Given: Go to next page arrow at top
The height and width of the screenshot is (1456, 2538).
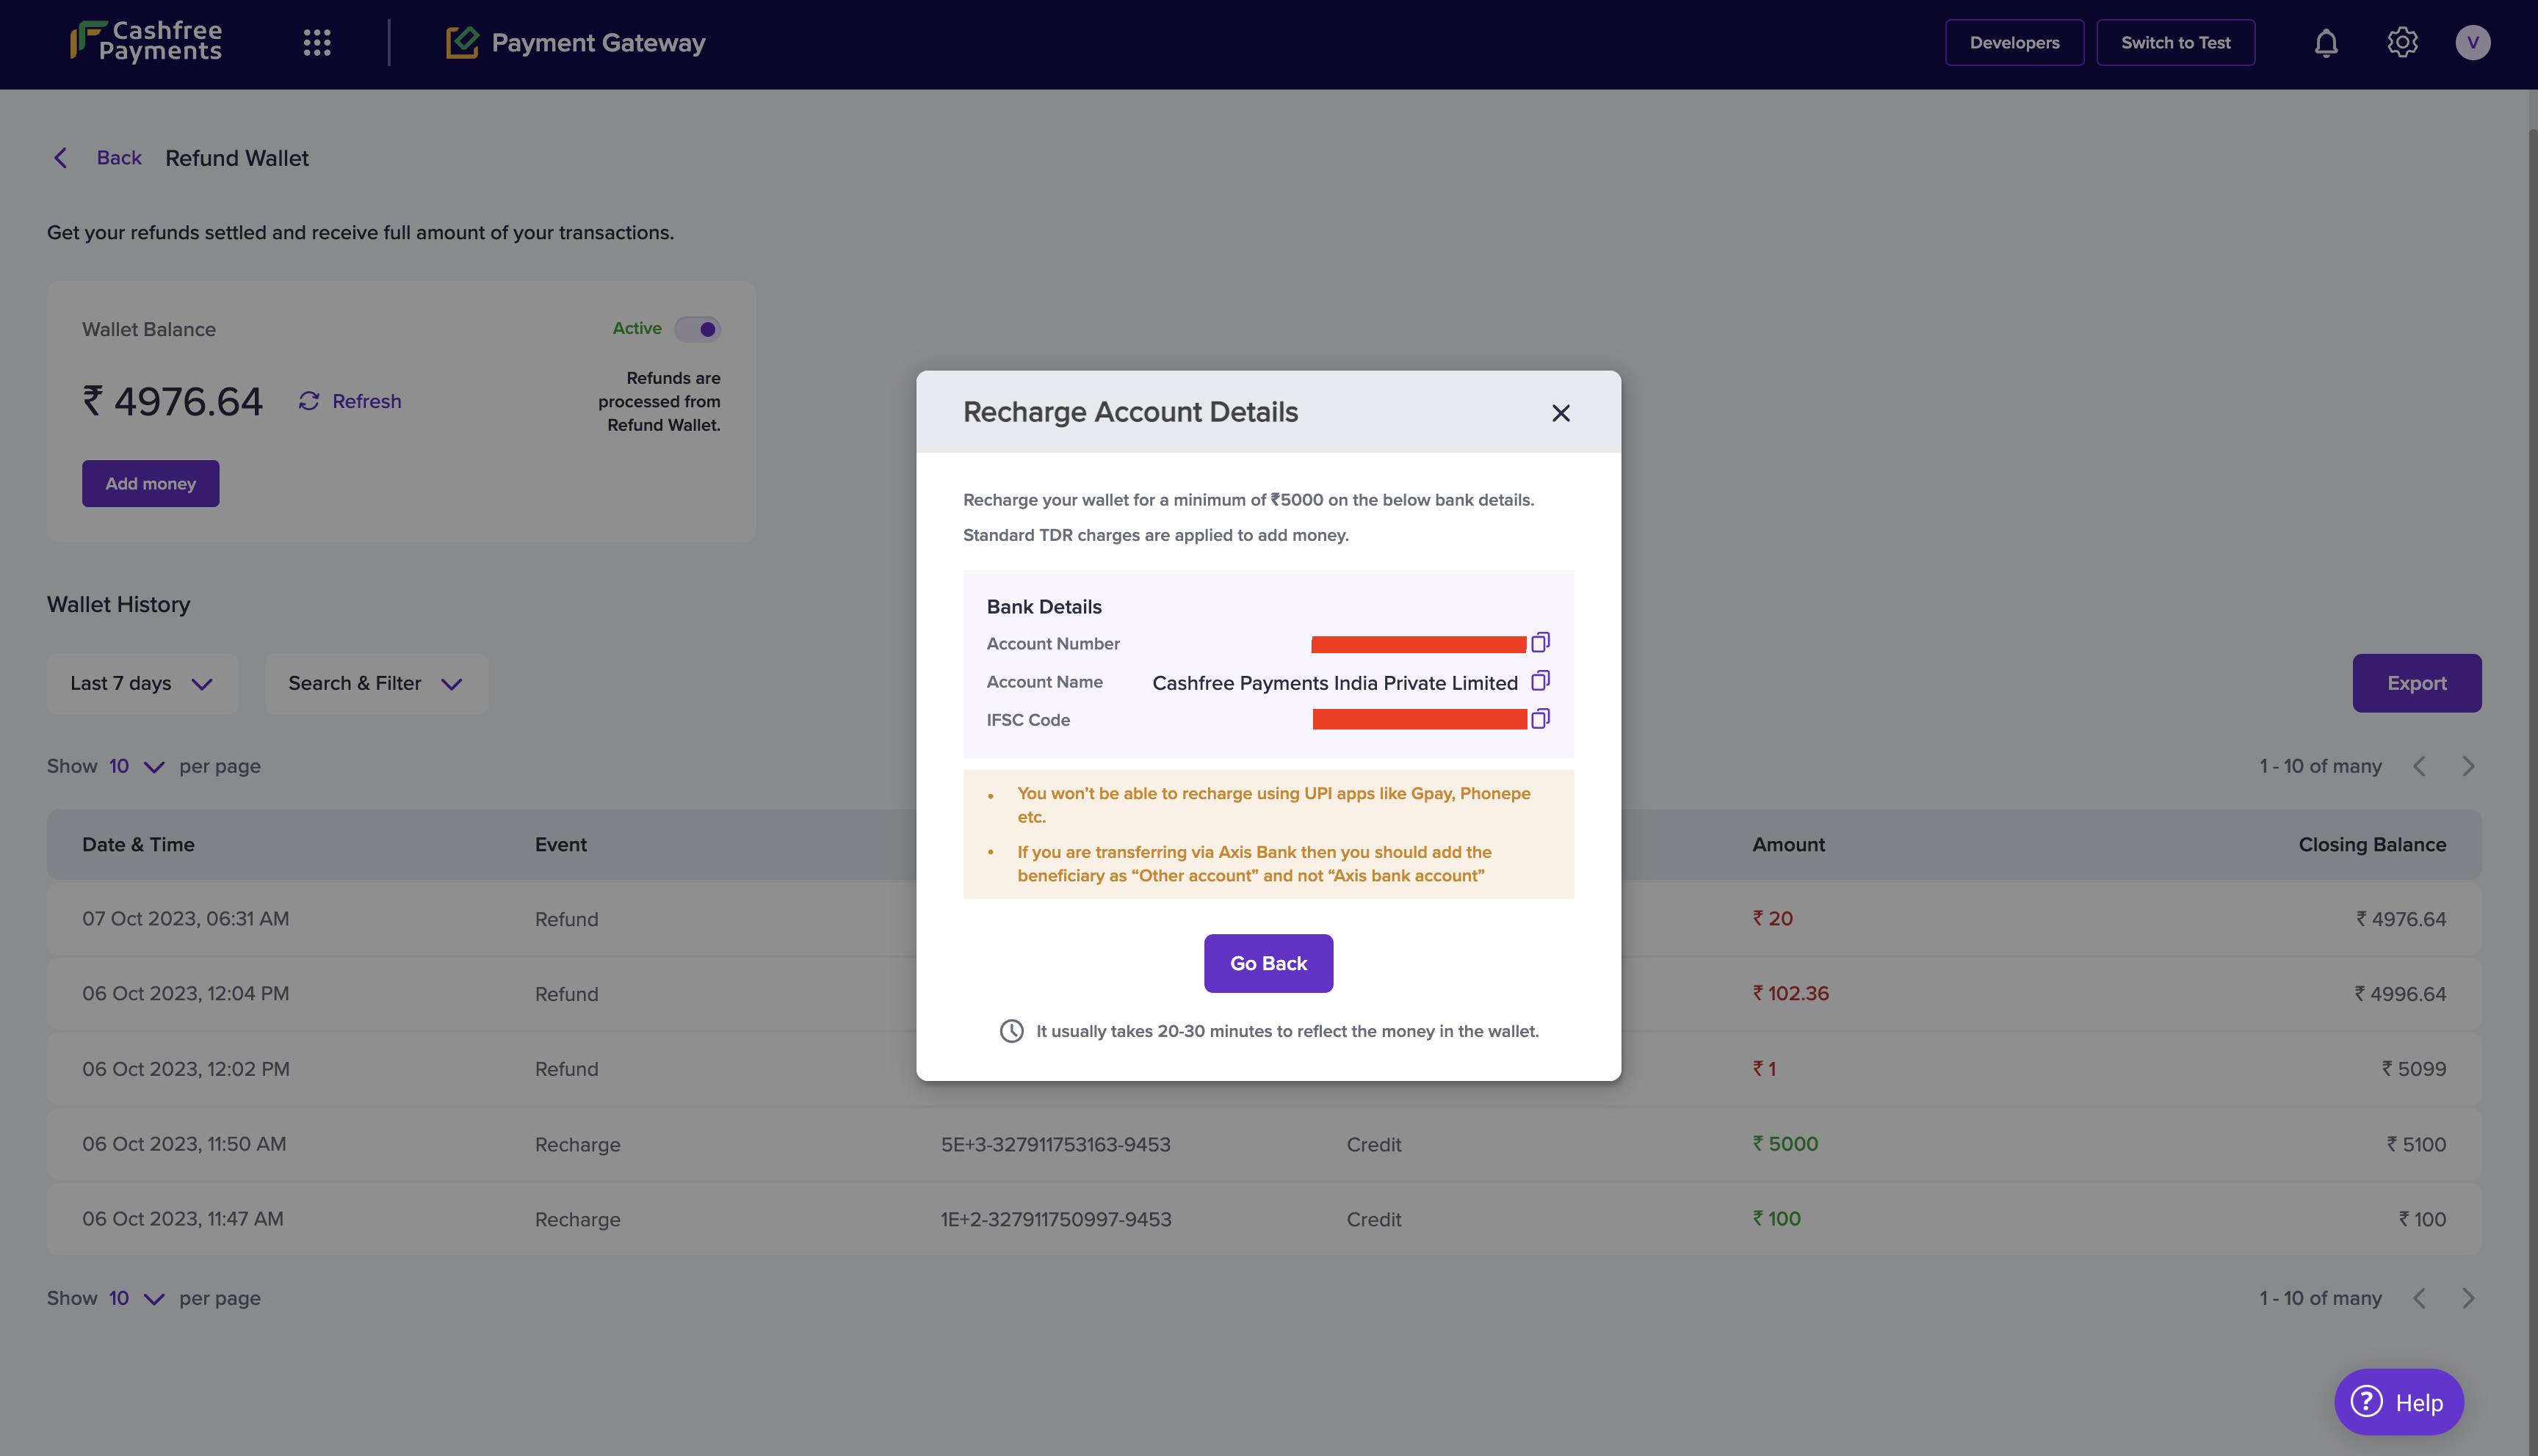Looking at the screenshot, I should (2467, 767).
